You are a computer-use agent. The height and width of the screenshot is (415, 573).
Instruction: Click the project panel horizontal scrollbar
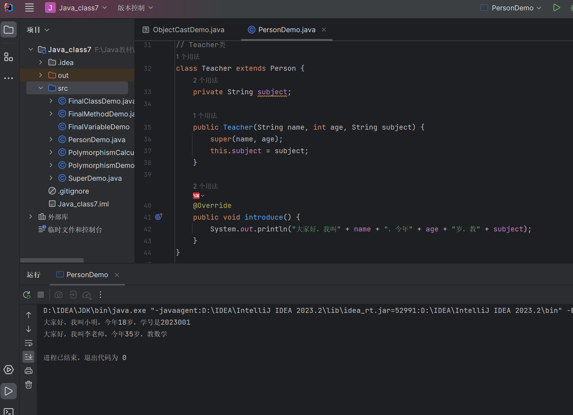point(52,260)
